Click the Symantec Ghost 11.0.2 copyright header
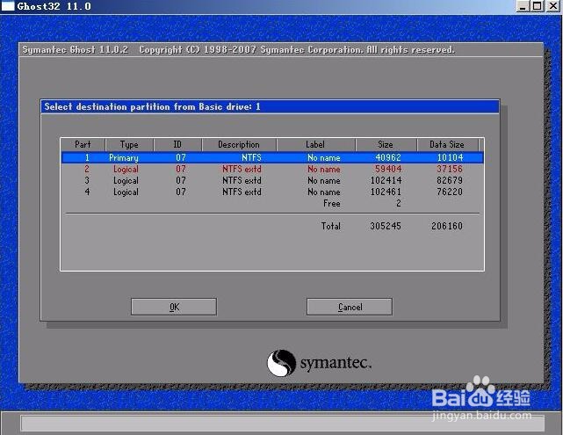The height and width of the screenshot is (435, 563). (x=238, y=49)
